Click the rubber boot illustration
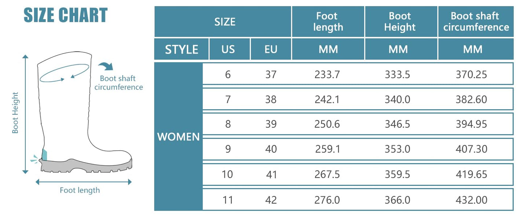This screenshot has width=530, height=217. (x=66, y=110)
